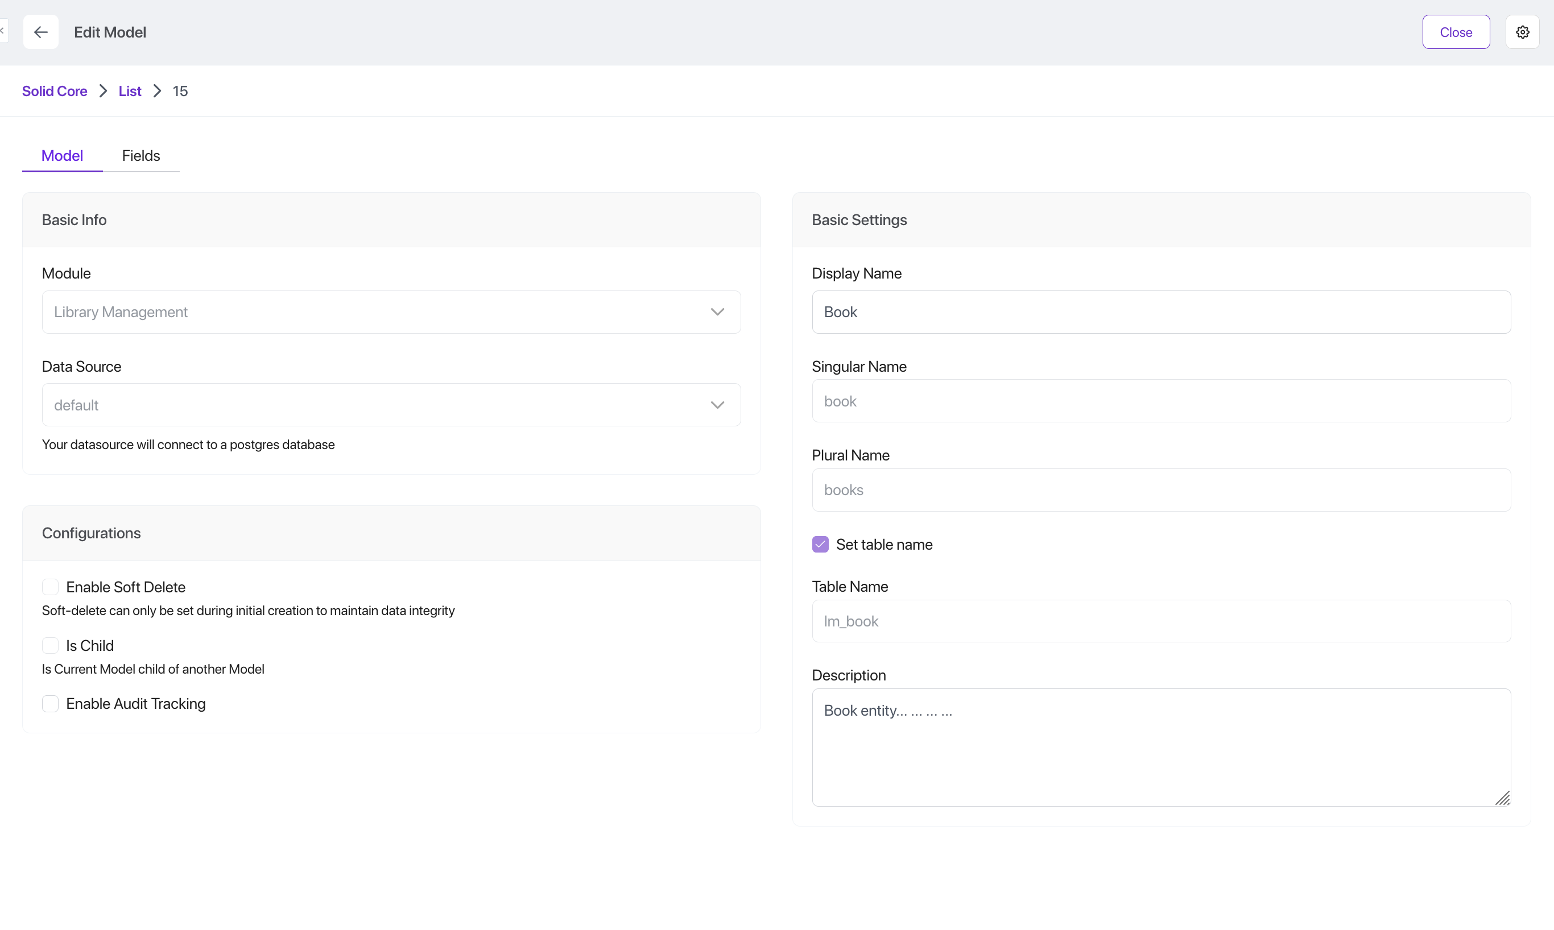Check the Is Child checkbox
Viewport: 1554px width, 930px height.
pos(50,645)
